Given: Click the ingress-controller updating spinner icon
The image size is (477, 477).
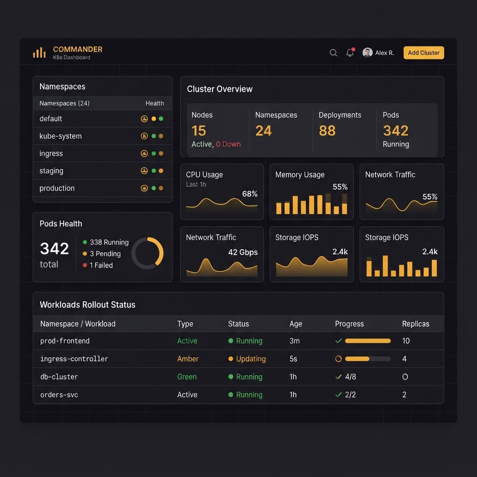Looking at the screenshot, I should tap(338, 359).
